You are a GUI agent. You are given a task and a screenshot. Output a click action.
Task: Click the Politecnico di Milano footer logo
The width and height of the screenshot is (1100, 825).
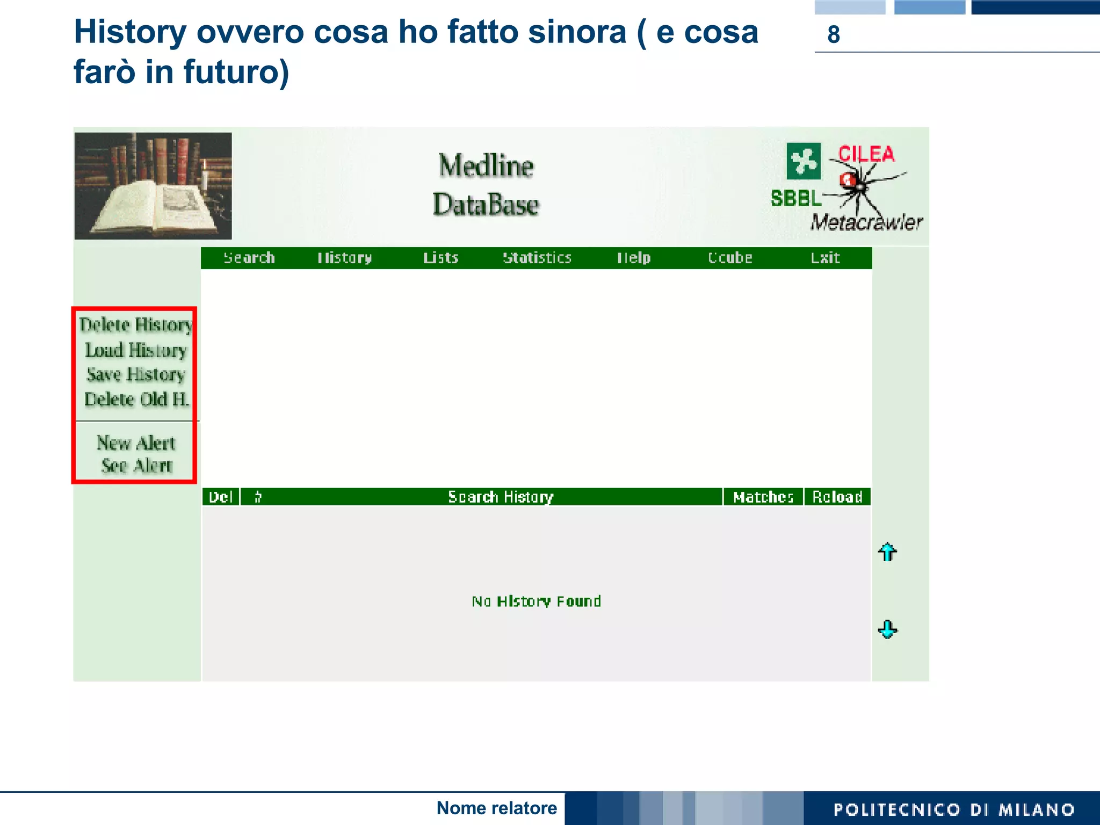(x=954, y=809)
